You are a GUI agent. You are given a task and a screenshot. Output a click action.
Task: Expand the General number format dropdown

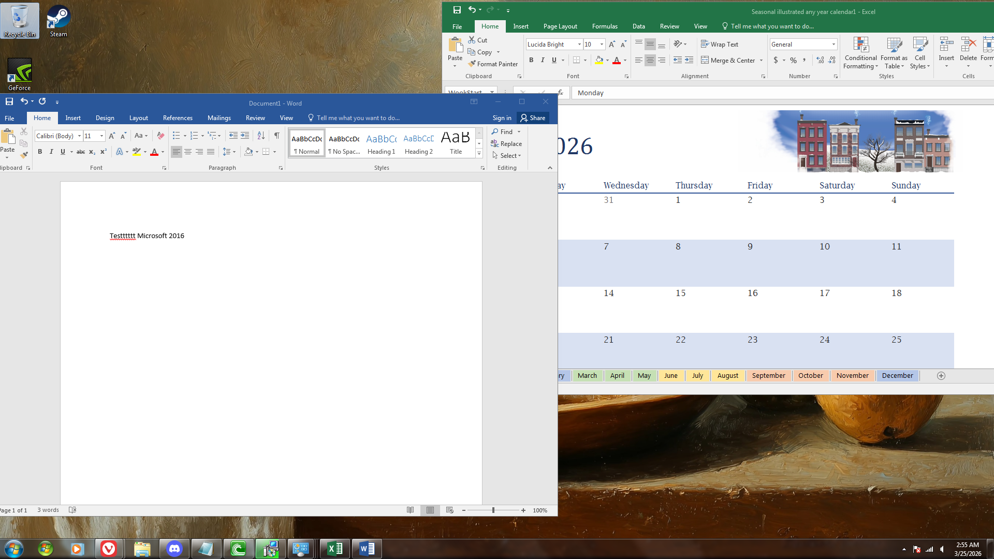click(x=834, y=45)
